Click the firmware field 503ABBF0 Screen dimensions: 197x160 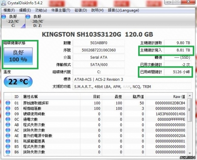(x=98, y=43)
